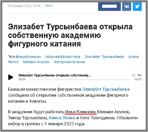Play the article audio

11,77
